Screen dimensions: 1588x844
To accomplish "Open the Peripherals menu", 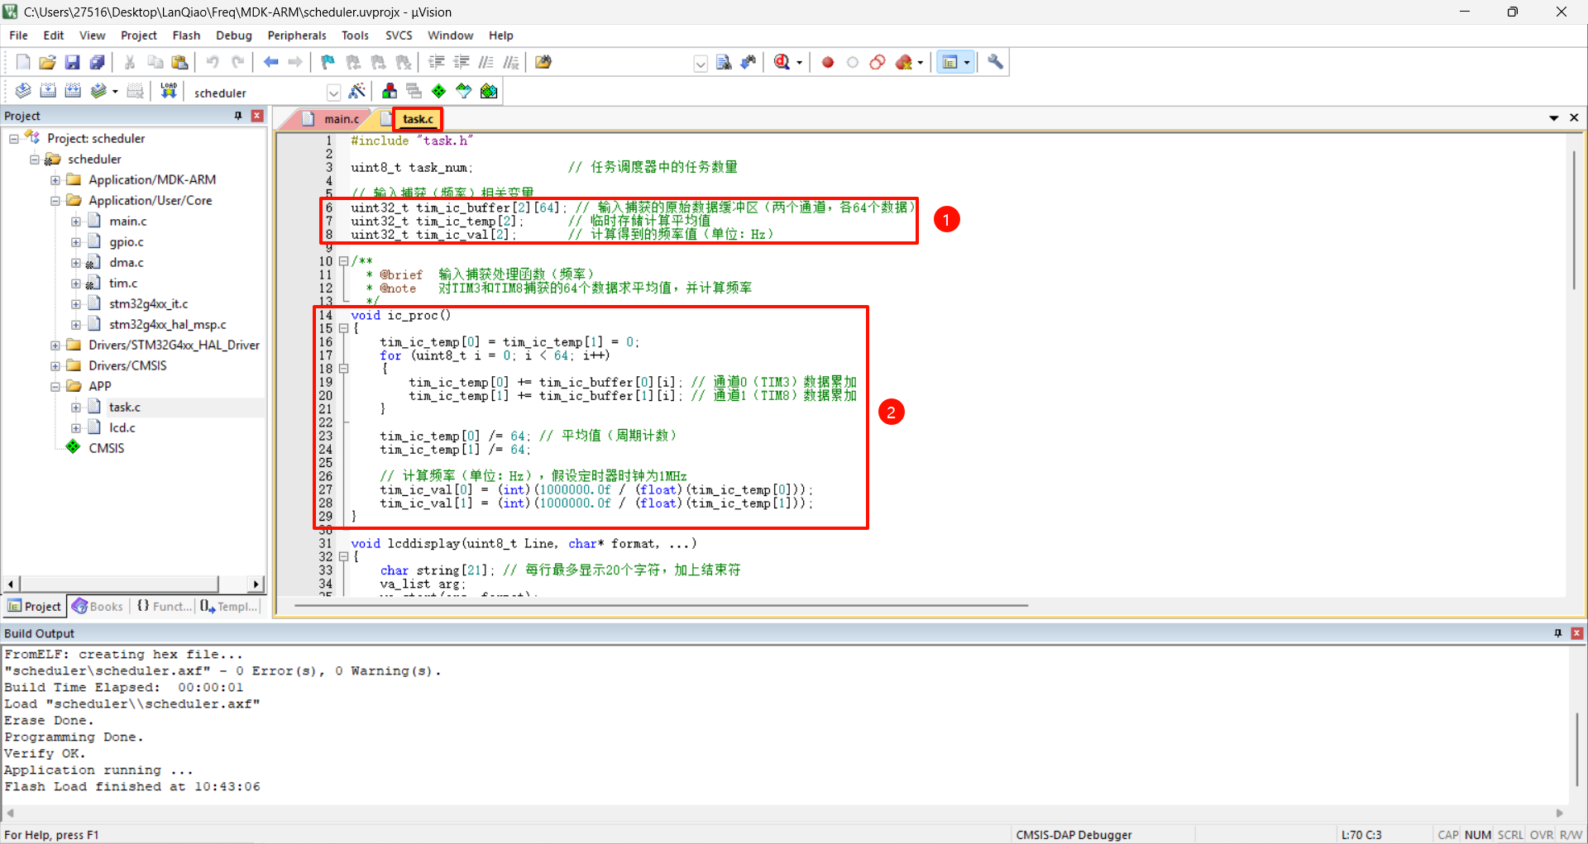I will pos(296,36).
